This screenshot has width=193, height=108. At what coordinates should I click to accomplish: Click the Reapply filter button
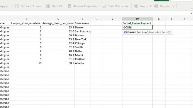point(4,6)
